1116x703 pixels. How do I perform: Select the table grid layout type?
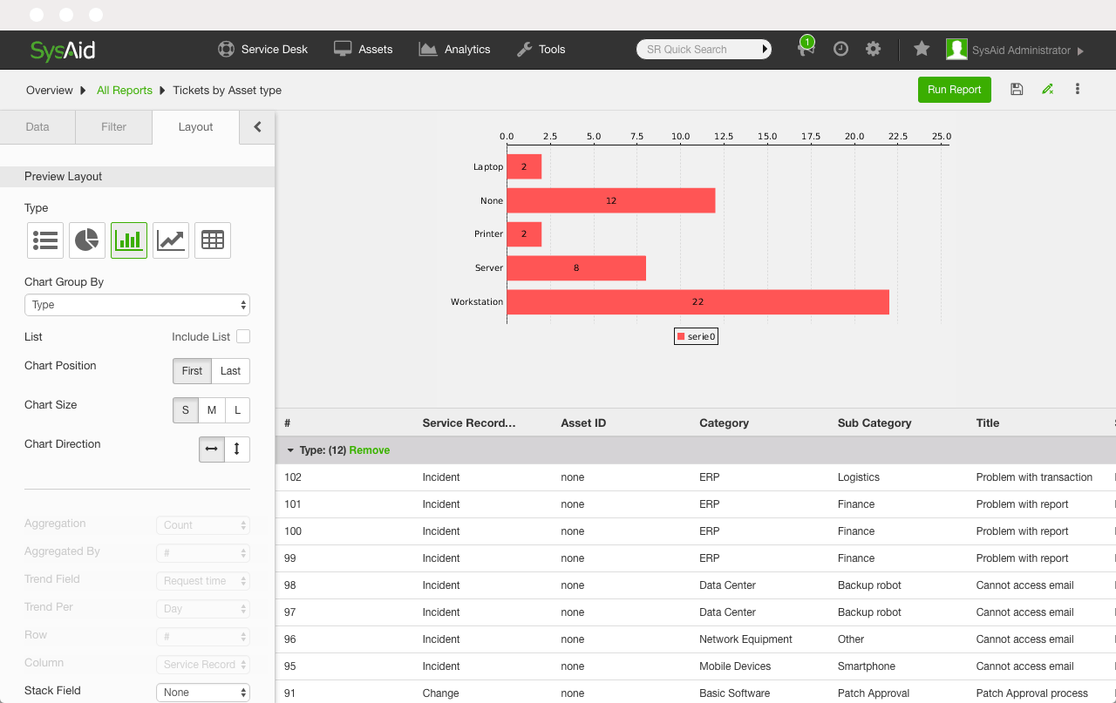[213, 240]
